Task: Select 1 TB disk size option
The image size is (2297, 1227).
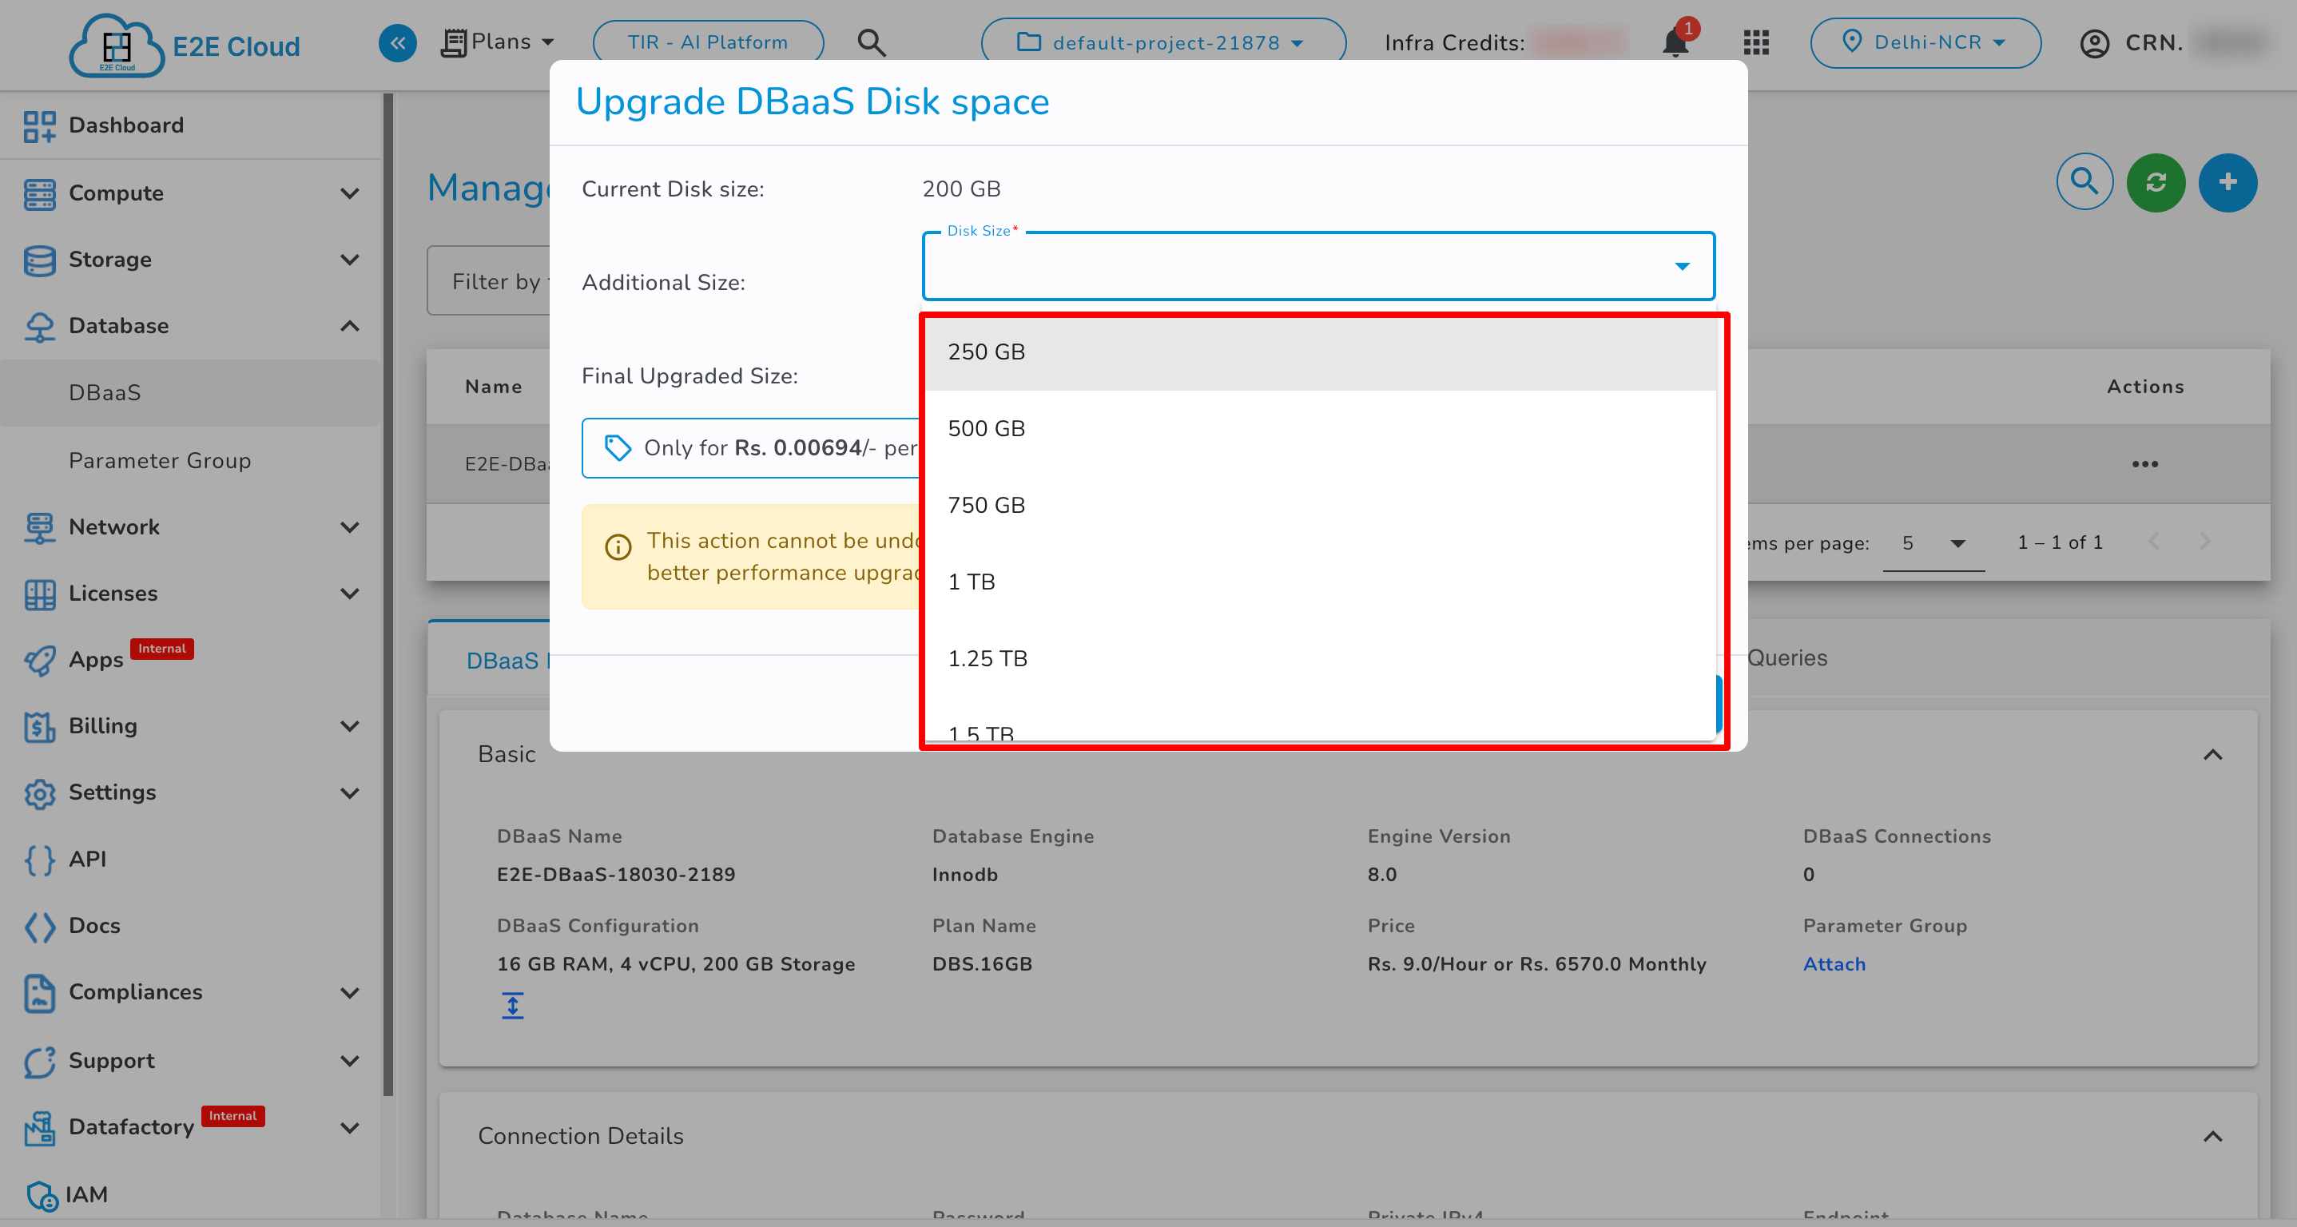Action: (x=1321, y=582)
